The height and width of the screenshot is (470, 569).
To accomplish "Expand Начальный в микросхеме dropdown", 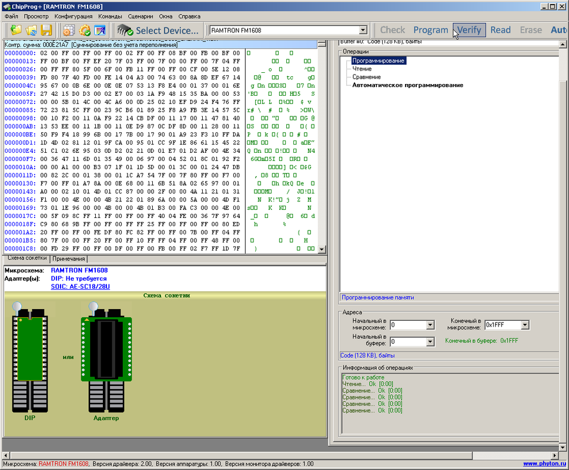I will point(430,324).
